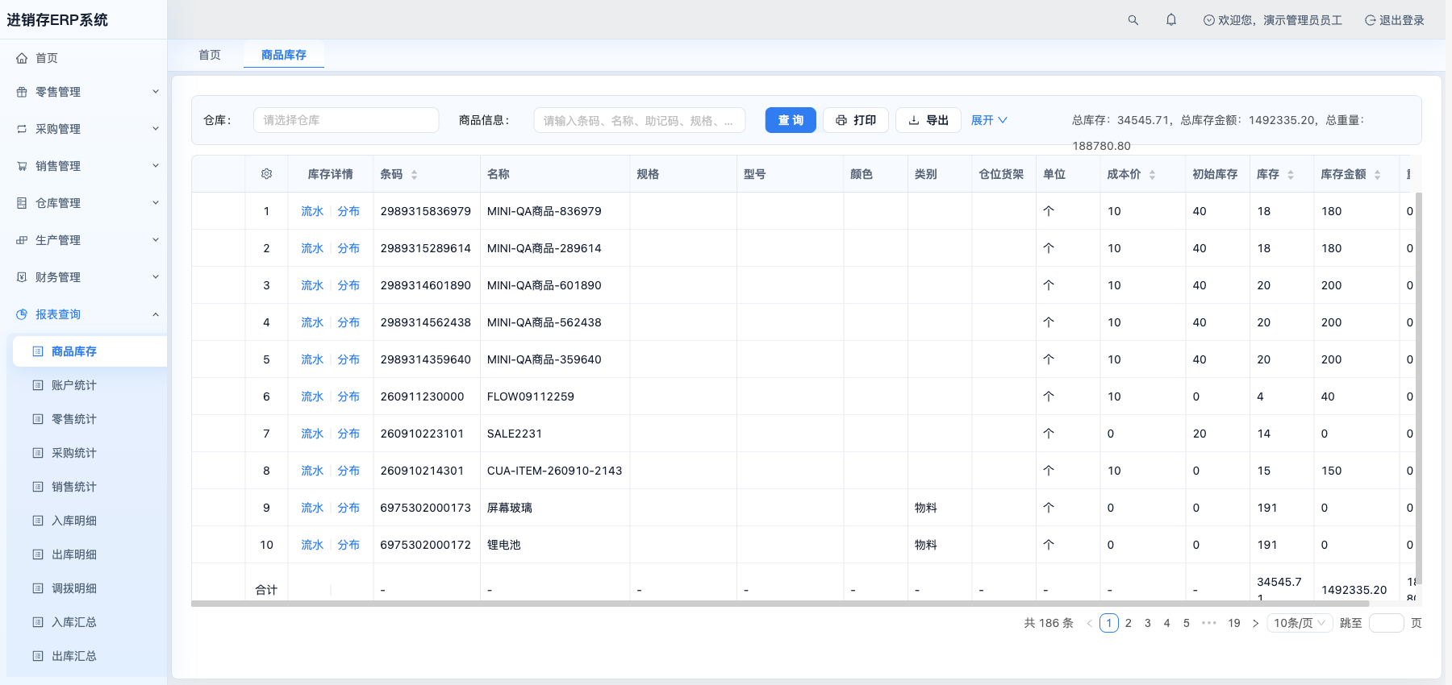Sort by 库存金额 column arrows

[x=1378, y=175]
